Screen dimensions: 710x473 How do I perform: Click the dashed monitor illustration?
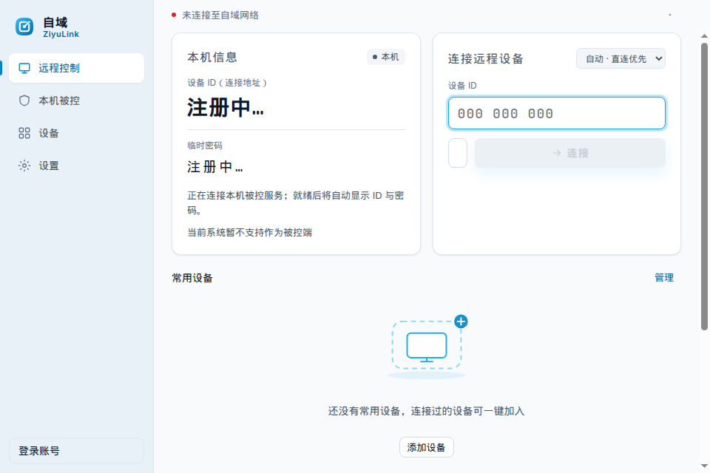[x=427, y=347]
